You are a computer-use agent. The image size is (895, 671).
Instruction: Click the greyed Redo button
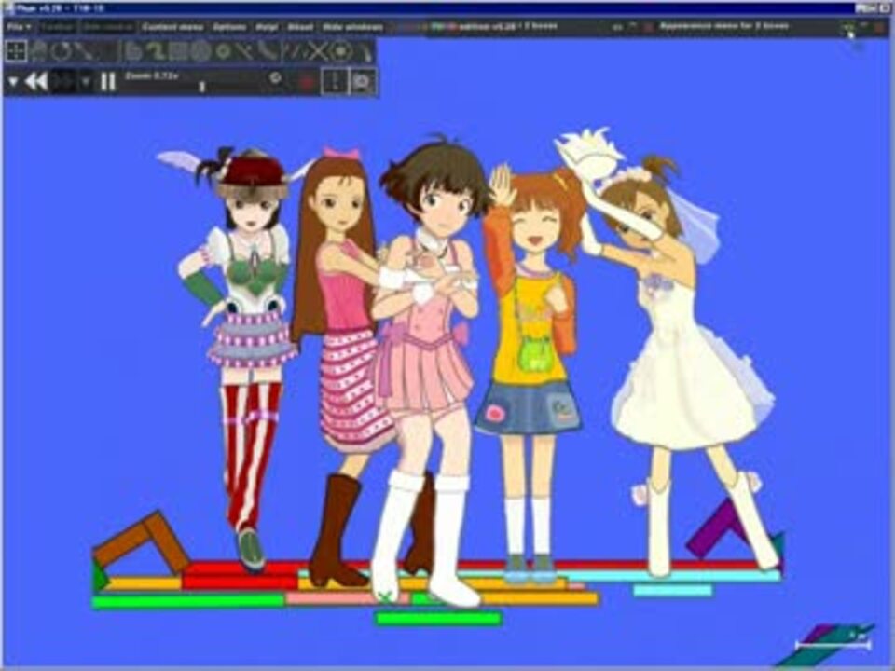click(62, 82)
